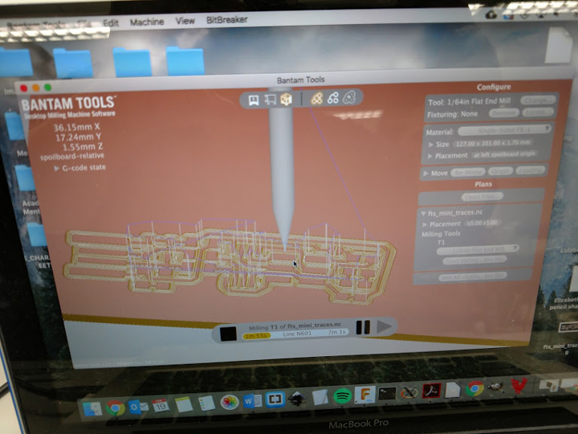Open the View menu
Screen dimensions: 578x434
(185, 21)
